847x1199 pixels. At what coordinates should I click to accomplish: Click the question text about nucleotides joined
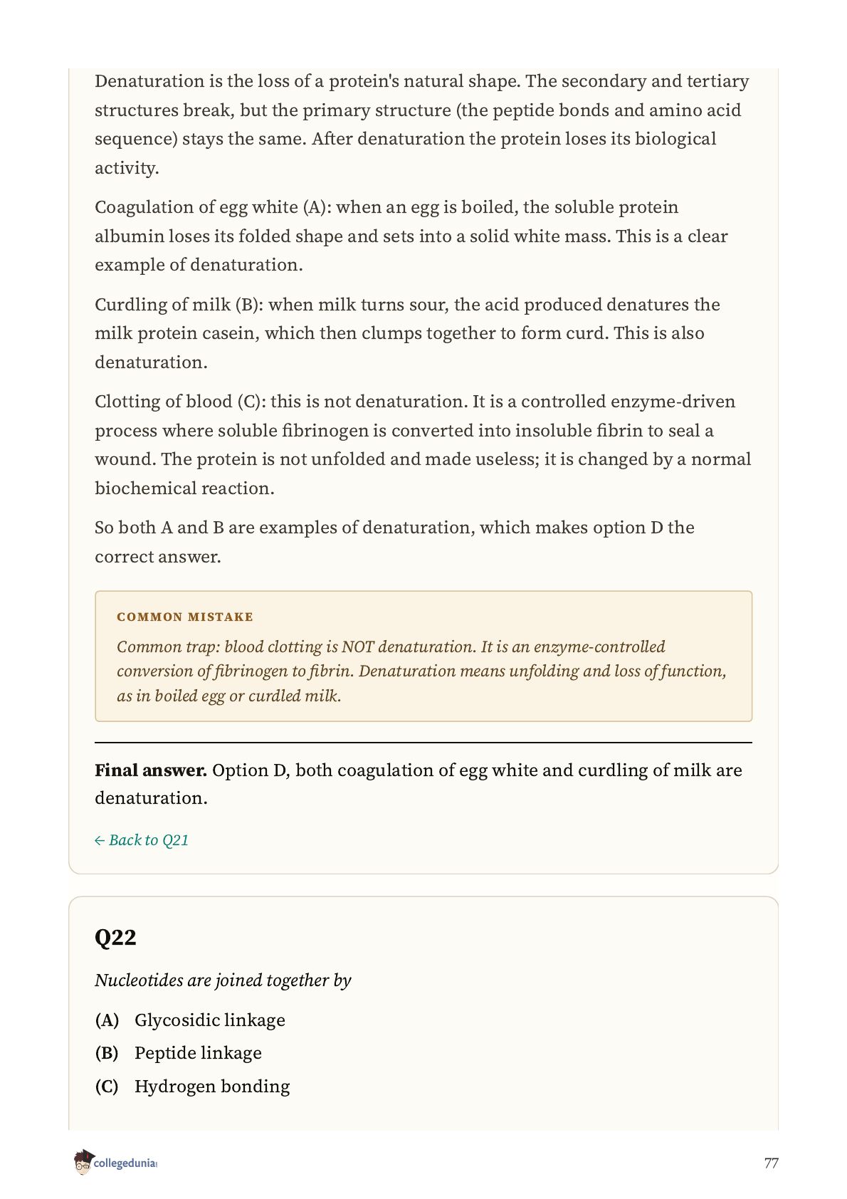click(223, 980)
